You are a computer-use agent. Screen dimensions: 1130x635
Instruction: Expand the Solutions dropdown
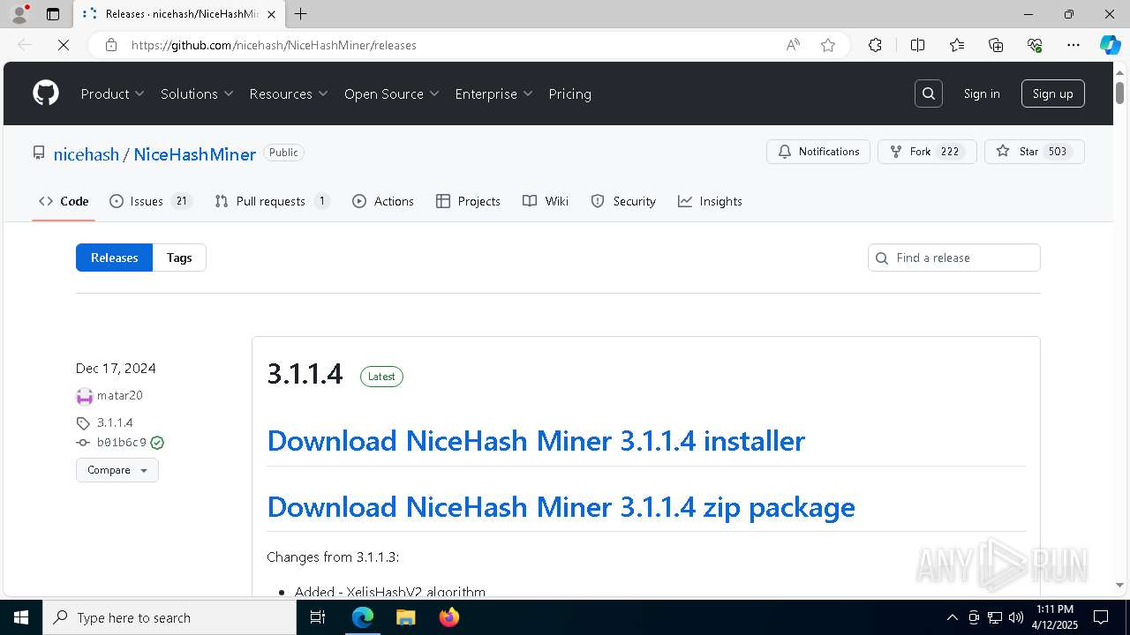coord(197,93)
